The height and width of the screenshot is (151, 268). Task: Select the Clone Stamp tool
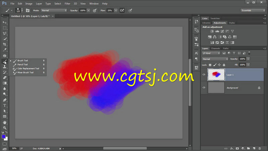5,67
